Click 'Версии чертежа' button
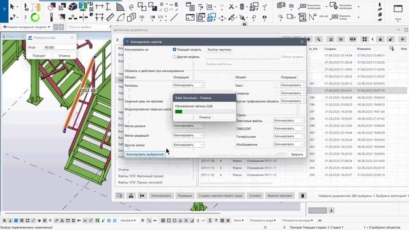This screenshot has width=409, height=230. (280, 195)
